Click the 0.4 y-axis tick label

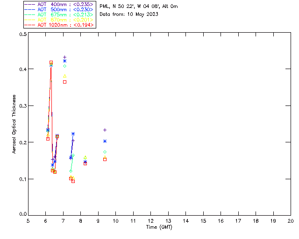(23, 69)
